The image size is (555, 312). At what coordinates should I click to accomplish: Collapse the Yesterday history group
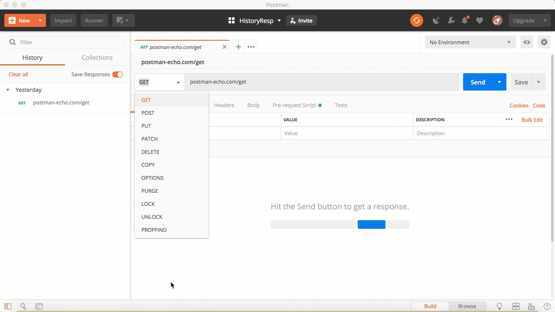tap(8, 90)
